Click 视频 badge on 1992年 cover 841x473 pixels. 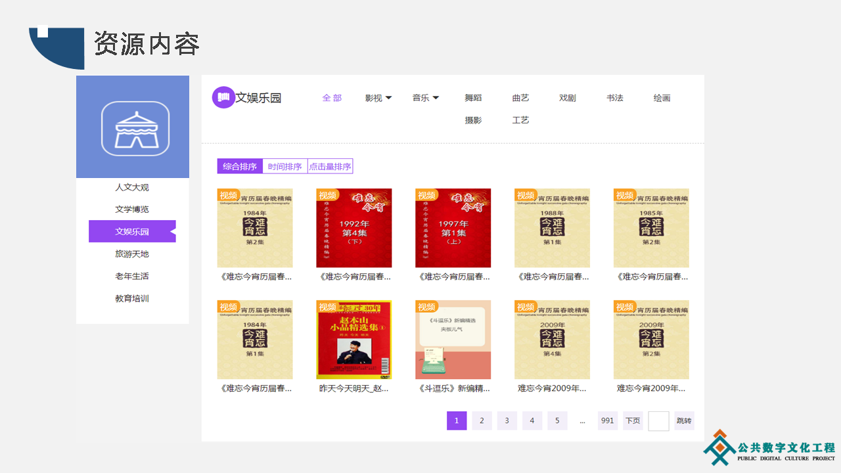pos(327,195)
